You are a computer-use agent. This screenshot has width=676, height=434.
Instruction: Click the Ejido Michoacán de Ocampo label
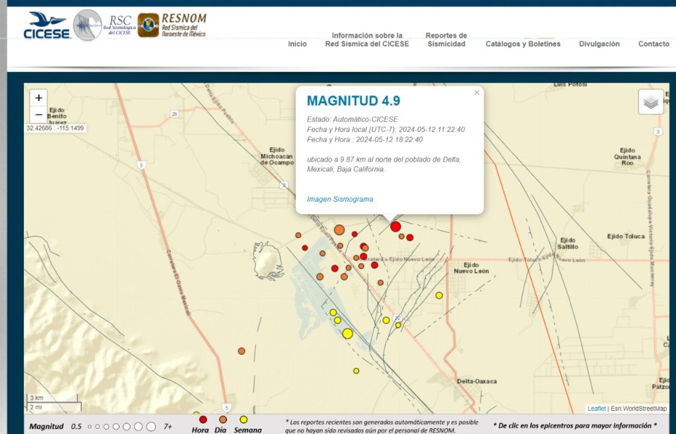[277, 156]
